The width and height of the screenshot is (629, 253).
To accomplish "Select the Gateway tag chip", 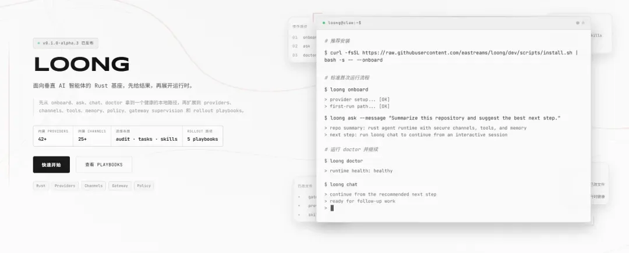I will coord(120,186).
